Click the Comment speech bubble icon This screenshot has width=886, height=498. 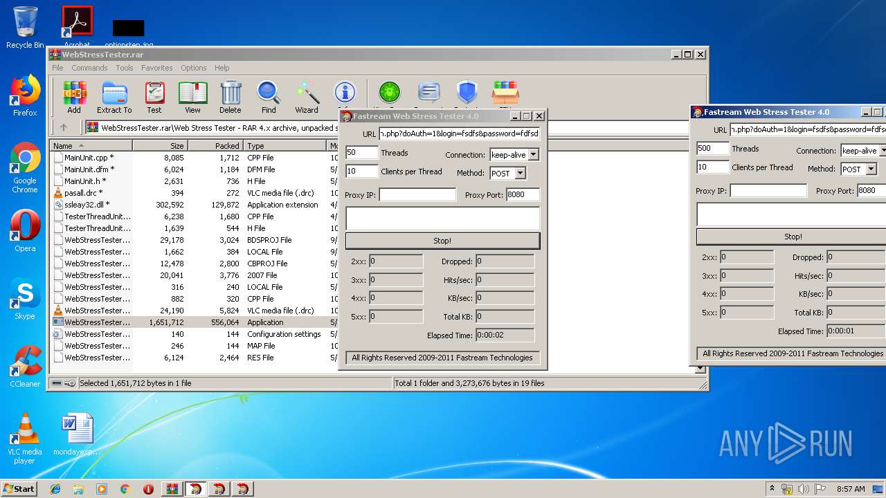pos(429,92)
